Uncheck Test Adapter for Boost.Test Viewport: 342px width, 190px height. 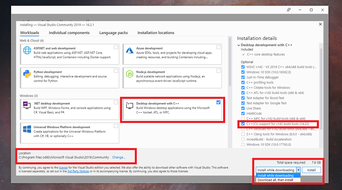[243, 98]
